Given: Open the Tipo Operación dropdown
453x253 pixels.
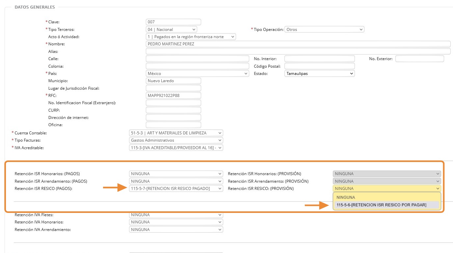Looking at the screenshot, I should click(x=324, y=30).
